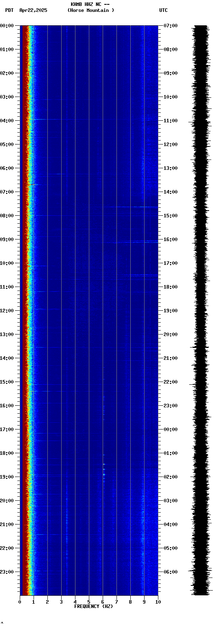The image size is (218, 627).
Task: Click frequency axis tick label '5'
Action: 89,602
